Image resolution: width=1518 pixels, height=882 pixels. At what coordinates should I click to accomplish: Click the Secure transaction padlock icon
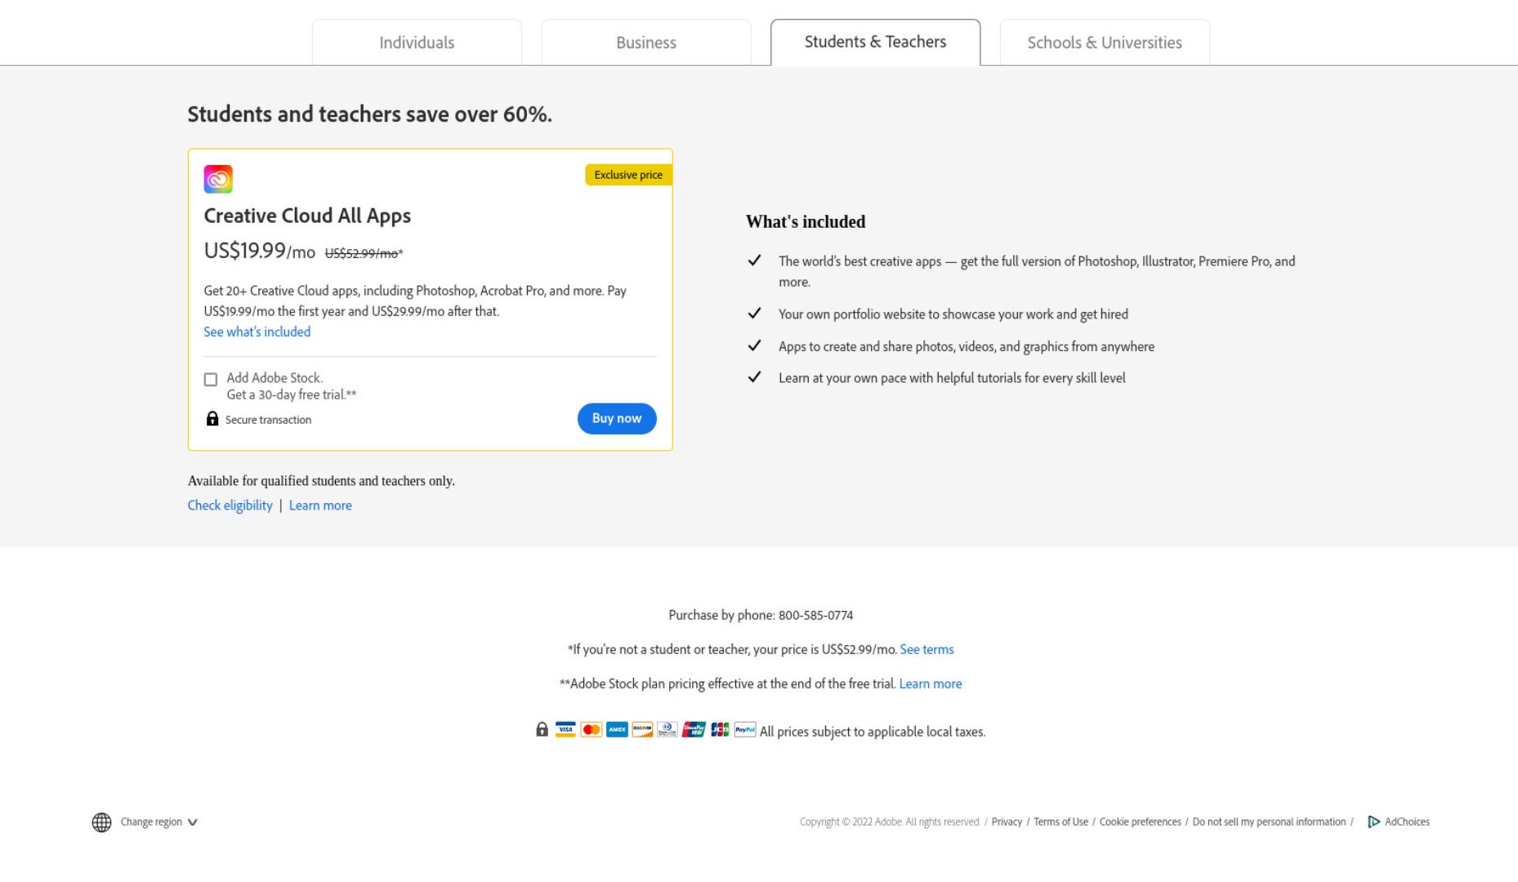point(212,419)
